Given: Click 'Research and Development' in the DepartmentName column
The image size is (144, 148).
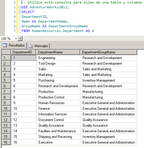Looking at the screenshot, I should [58, 86].
